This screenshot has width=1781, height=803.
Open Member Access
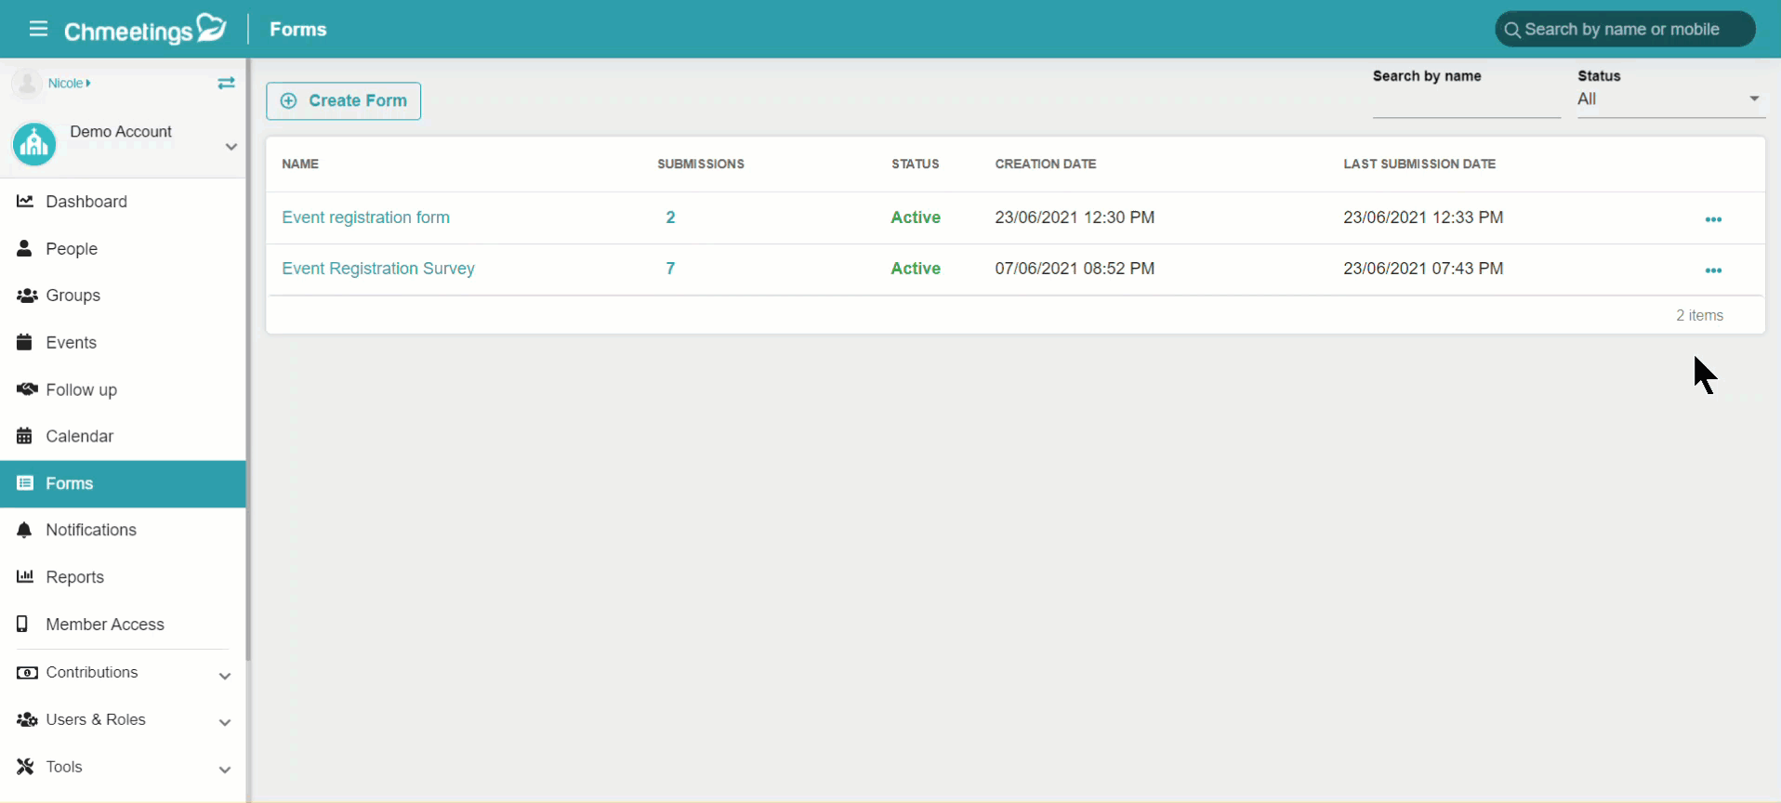[x=123, y=625]
